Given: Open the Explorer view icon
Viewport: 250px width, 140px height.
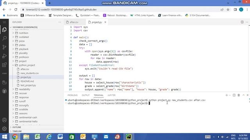Looking at the screenshot, I should click(4, 30).
